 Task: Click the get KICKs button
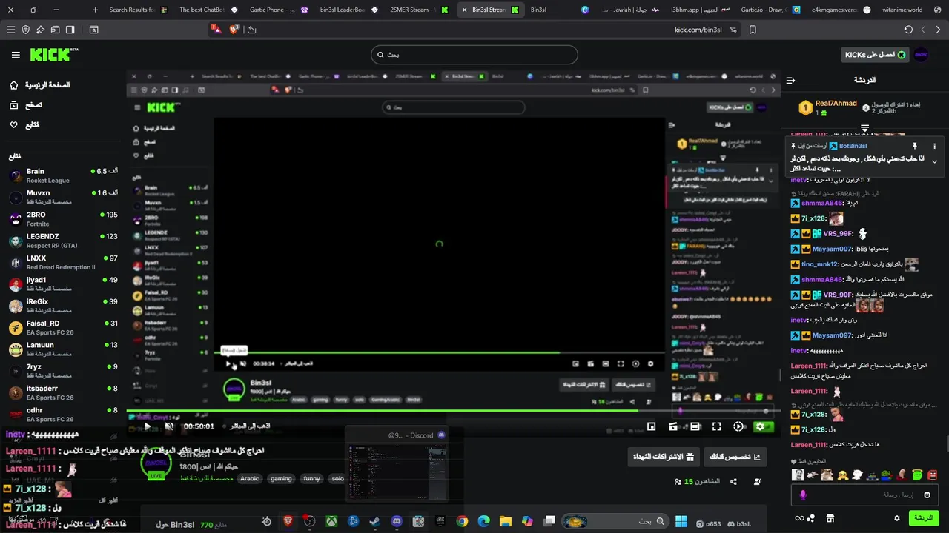click(874, 55)
